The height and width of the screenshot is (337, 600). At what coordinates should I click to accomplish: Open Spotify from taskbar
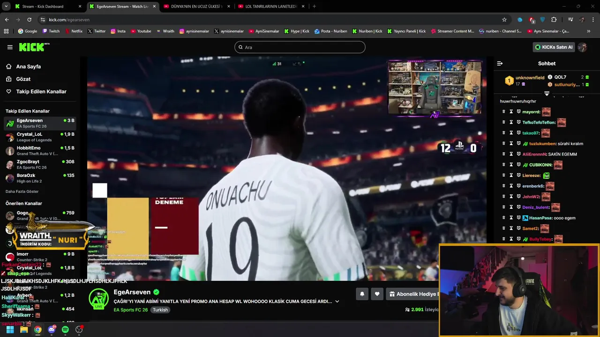(x=65, y=330)
